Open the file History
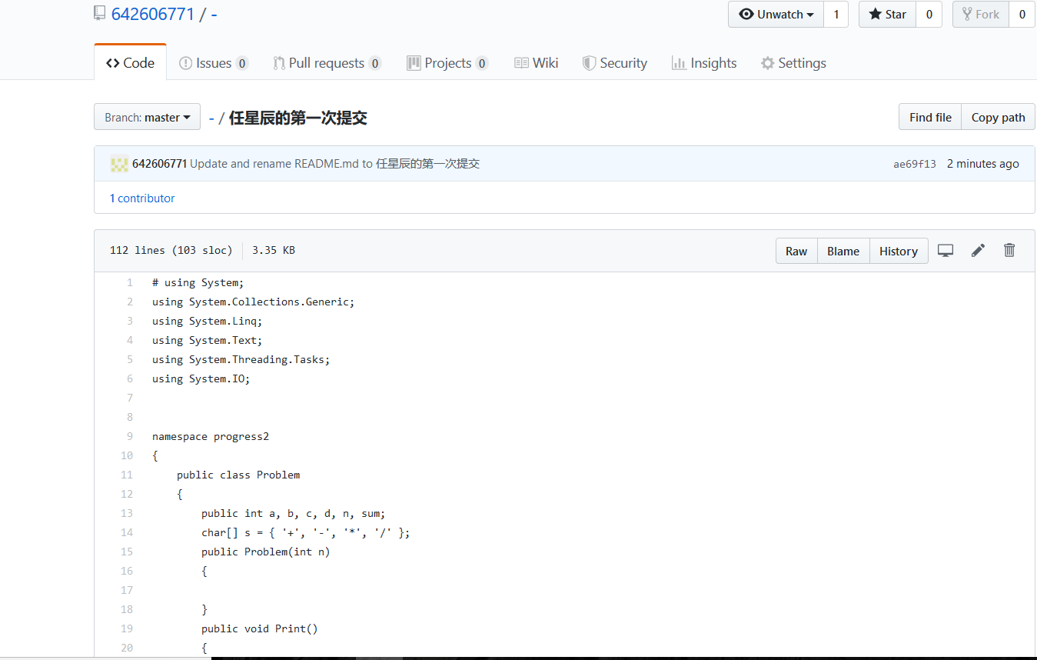1037x660 pixels. (x=899, y=251)
